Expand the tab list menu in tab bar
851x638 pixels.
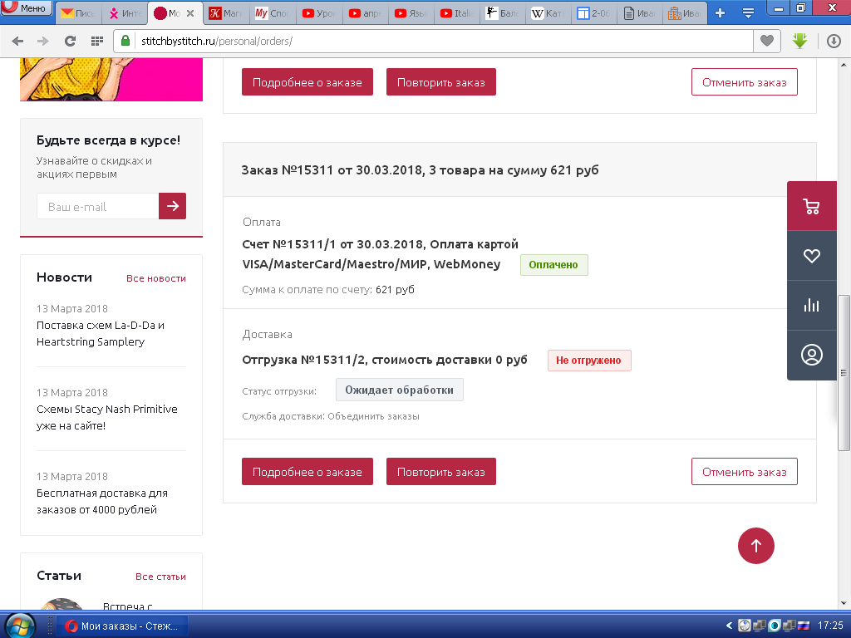pos(748,13)
